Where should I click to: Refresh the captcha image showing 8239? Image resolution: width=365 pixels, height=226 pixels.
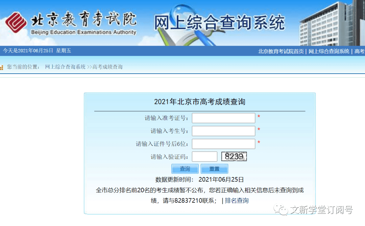(x=234, y=156)
